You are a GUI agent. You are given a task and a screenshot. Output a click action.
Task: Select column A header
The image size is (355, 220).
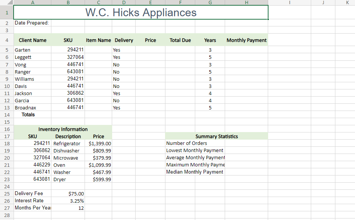point(32,3)
